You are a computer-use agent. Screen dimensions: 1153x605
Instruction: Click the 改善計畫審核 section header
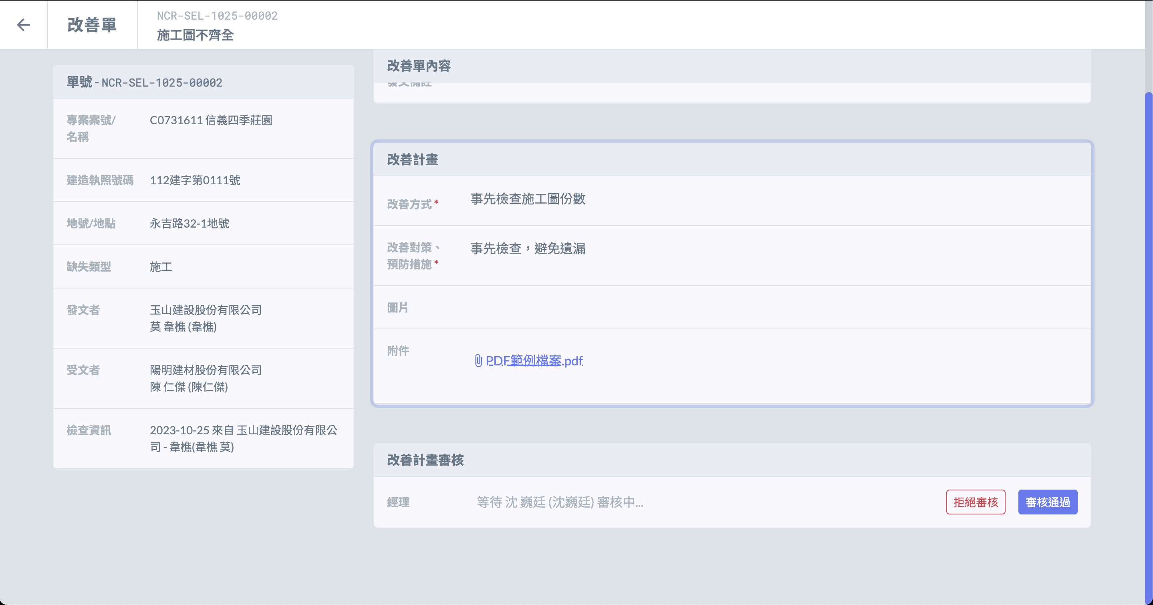click(425, 460)
